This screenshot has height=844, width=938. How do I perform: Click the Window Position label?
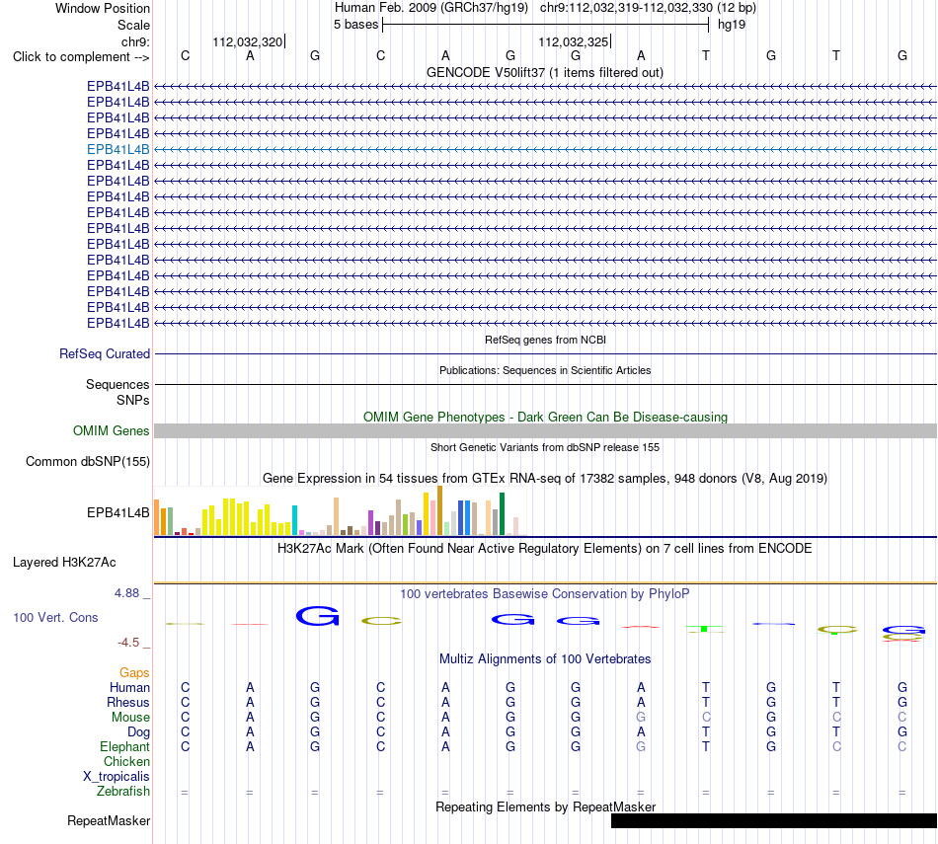point(103,8)
